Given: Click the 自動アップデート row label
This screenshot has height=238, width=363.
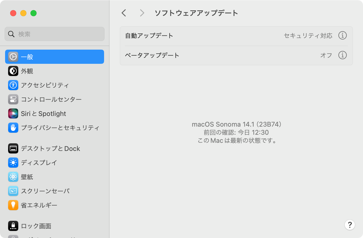Looking at the screenshot, I should tap(149, 36).
